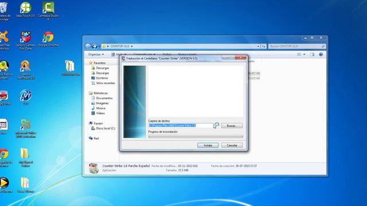Open the recent pages dropdown beside the navigation arrows
Screen dimensions: 367x206
tap(99, 46)
